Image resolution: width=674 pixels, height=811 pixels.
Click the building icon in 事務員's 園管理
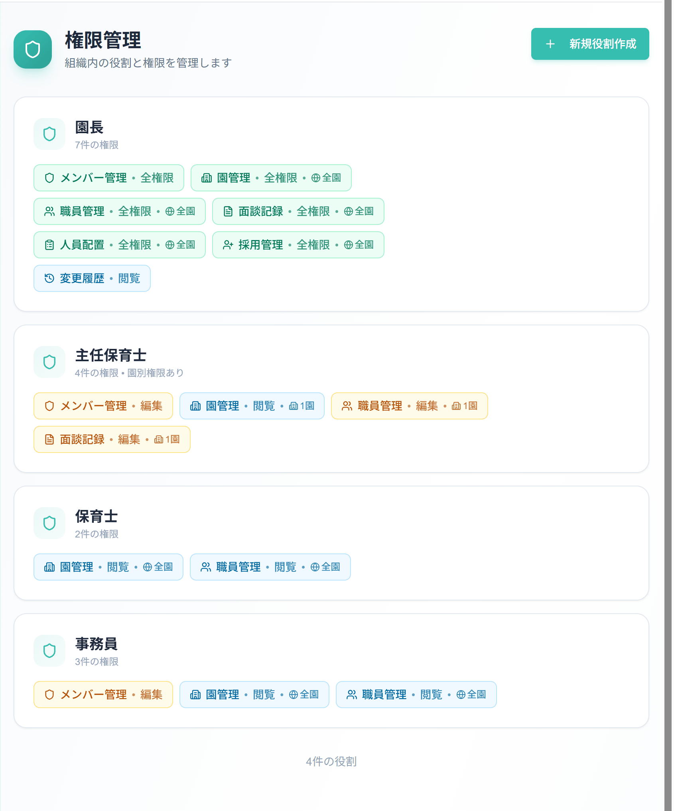pos(195,695)
